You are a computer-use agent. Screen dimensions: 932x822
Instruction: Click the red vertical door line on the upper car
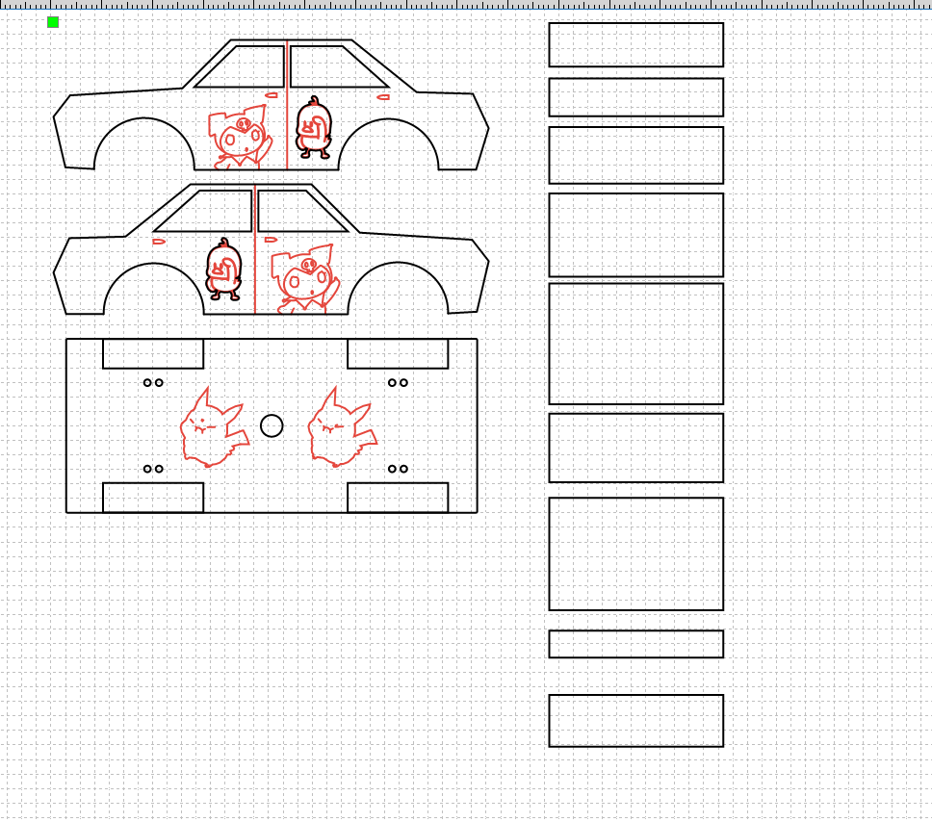[x=287, y=105]
